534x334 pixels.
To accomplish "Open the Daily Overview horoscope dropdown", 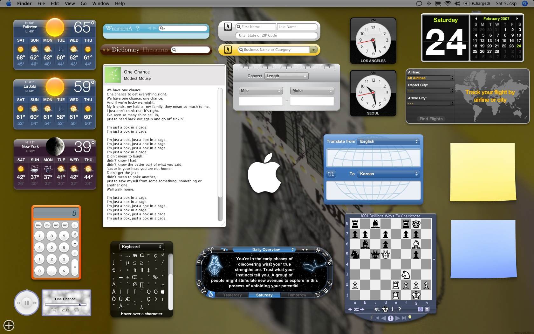I will click(x=264, y=250).
